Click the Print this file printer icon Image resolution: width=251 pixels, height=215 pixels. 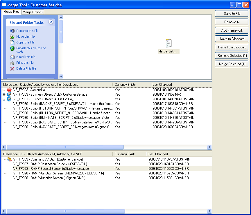[x=12, y=63]
